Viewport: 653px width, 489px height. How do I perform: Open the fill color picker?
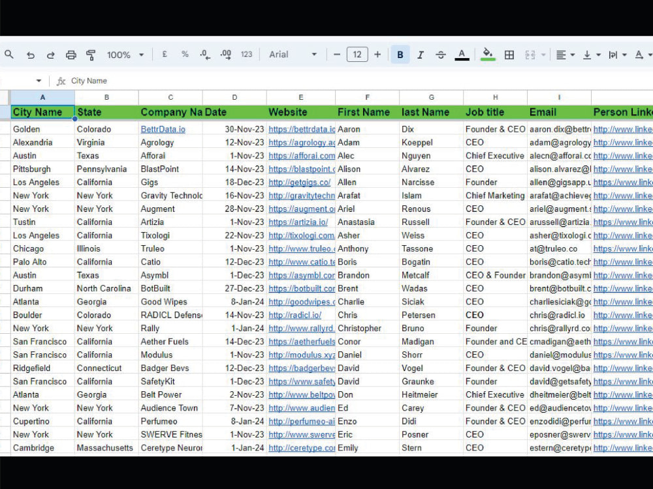pyautogui.click(x=488, y=55)
